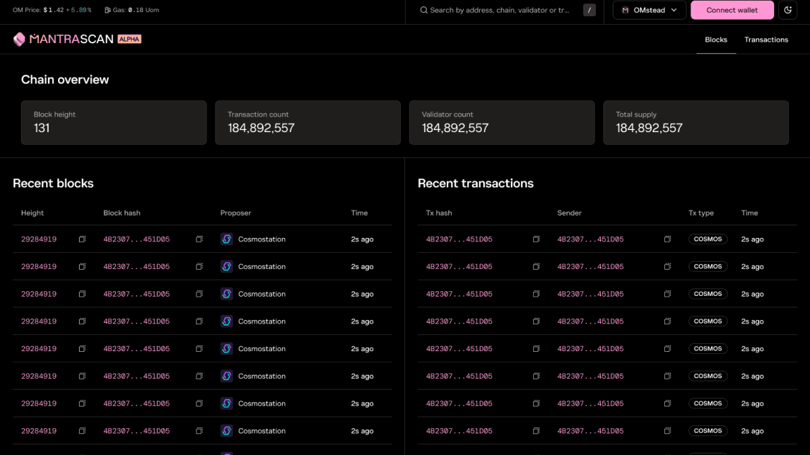Open block hash link in second blocks row
Screen dimensions: 810x455
(x=136, y=267)
